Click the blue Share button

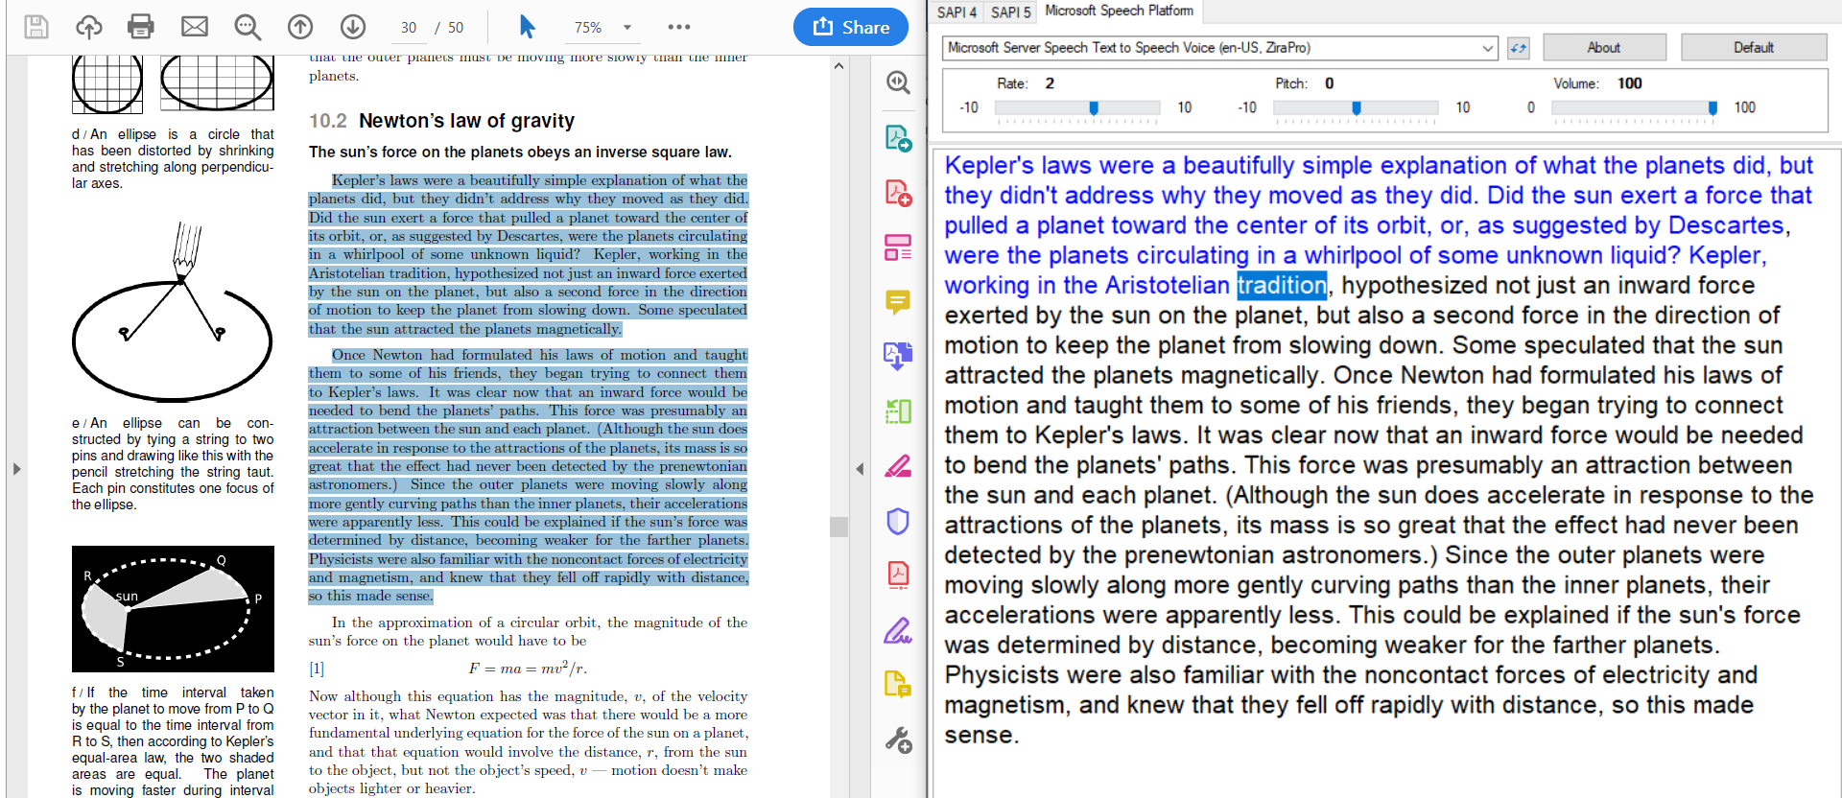[x=850, y=27]
